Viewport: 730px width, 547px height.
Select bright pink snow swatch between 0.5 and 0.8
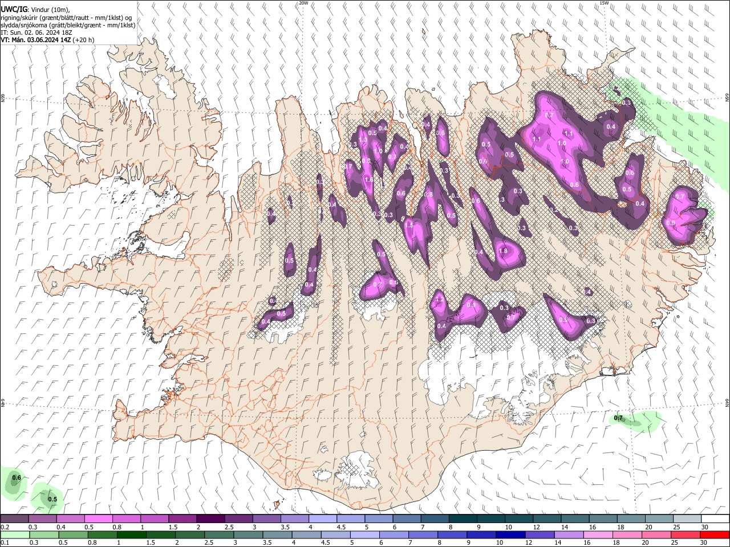[98, 519]
